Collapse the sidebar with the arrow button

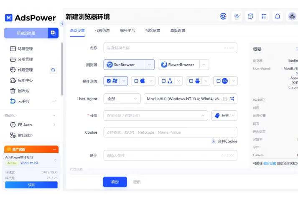pyautogui.click(x=62, y=23)
